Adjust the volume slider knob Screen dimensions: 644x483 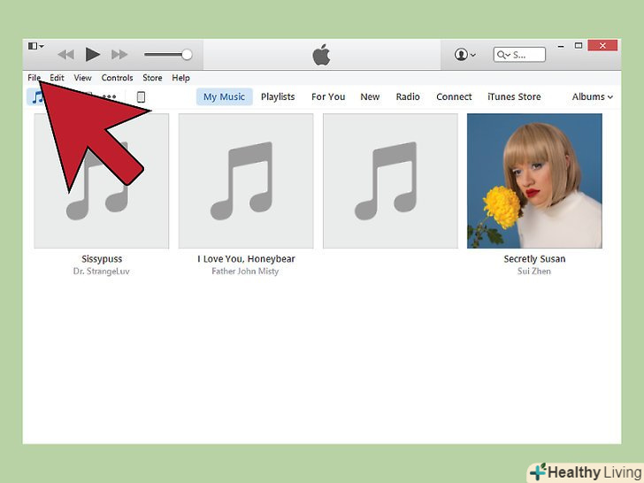pyautogui.click(x=187, y=54)
